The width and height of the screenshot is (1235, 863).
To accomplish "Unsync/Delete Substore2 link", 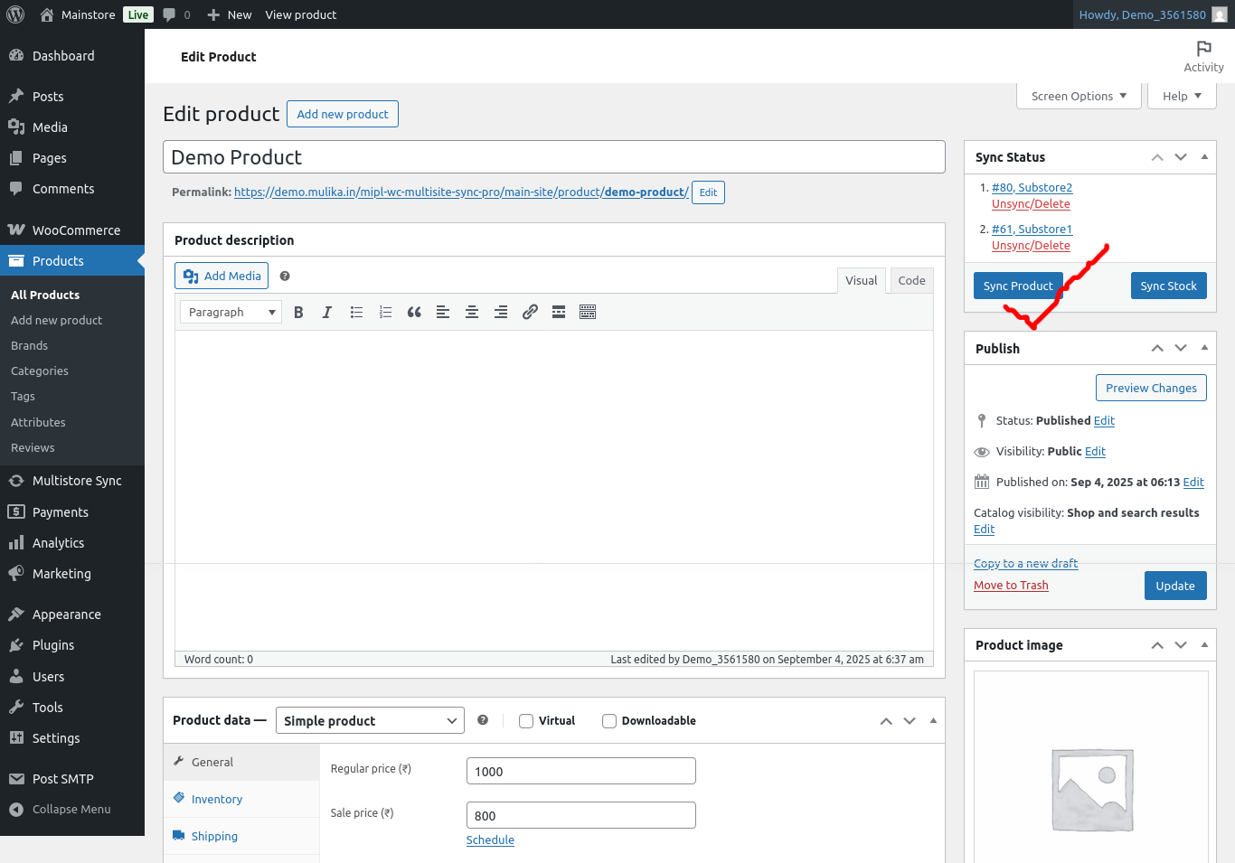I will tap(1031, 204).
